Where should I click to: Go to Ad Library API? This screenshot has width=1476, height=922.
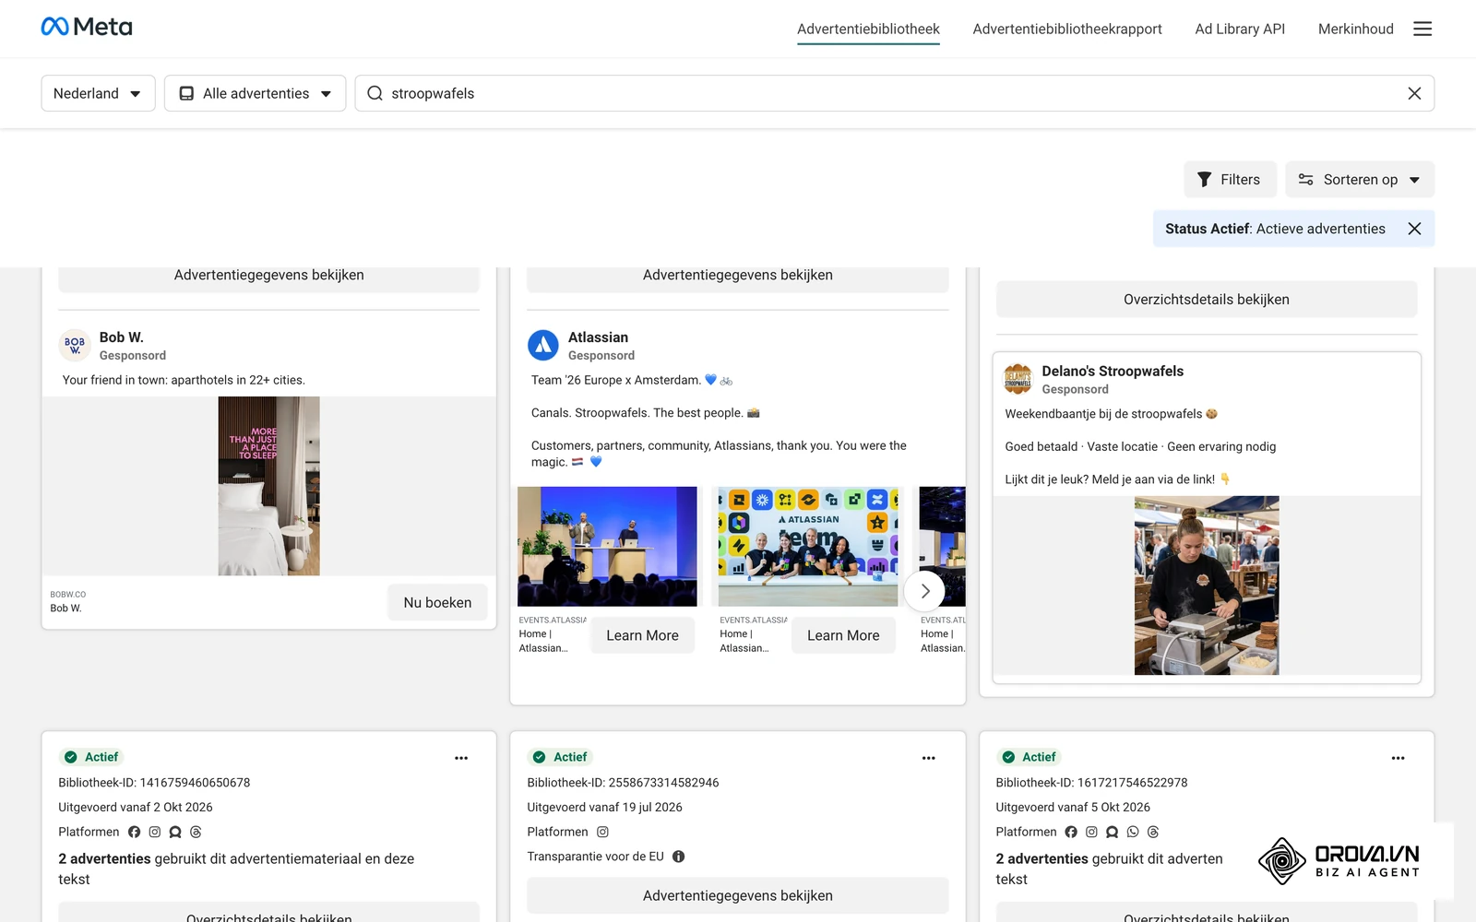(1240, 29)
